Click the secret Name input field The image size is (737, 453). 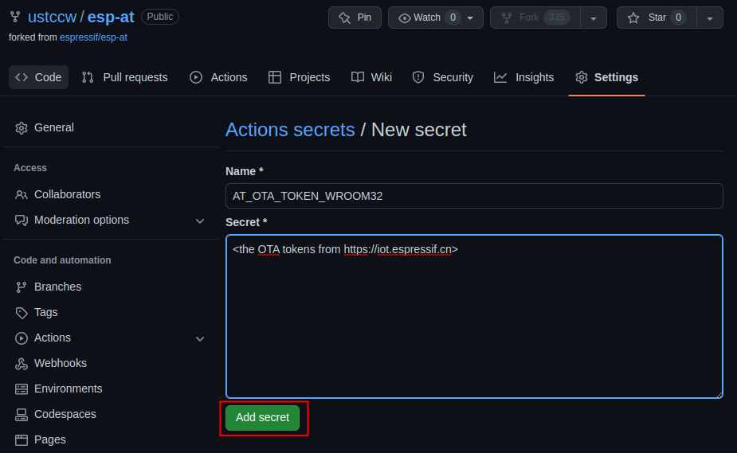click(x=474, y=196)
